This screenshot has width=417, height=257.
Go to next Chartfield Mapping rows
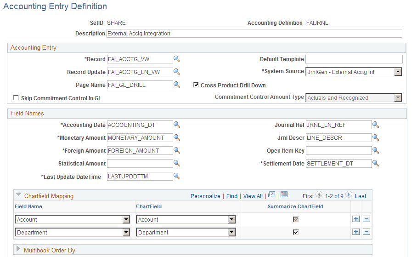(x=349, y=194)
